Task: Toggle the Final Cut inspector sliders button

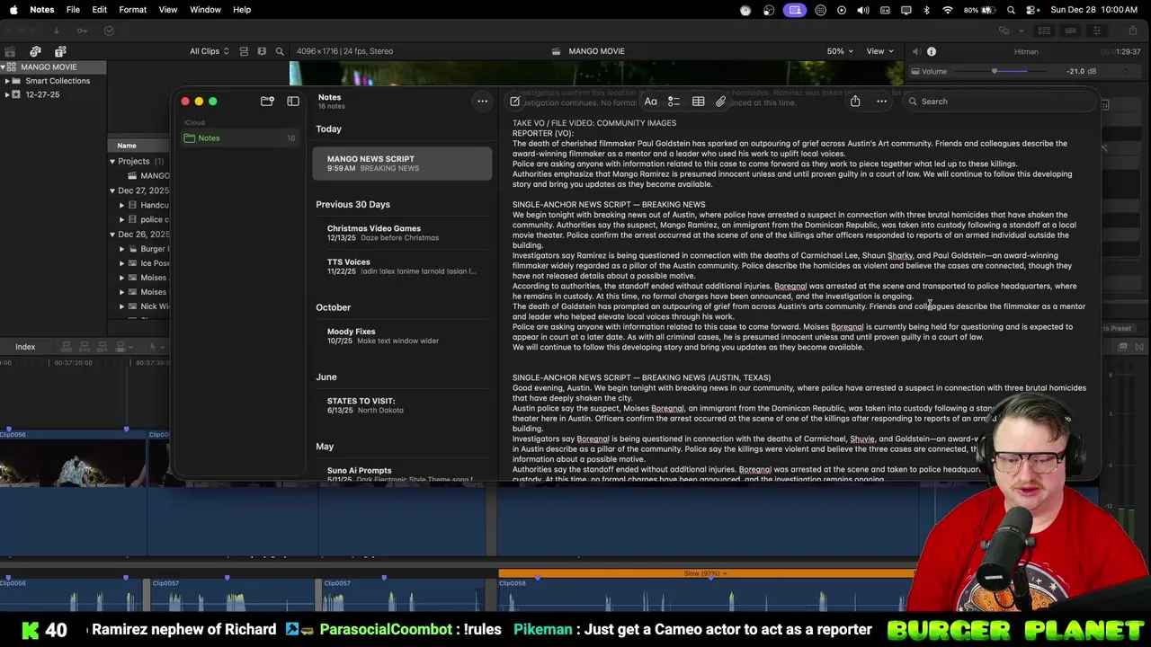Action: point(1096,31)
